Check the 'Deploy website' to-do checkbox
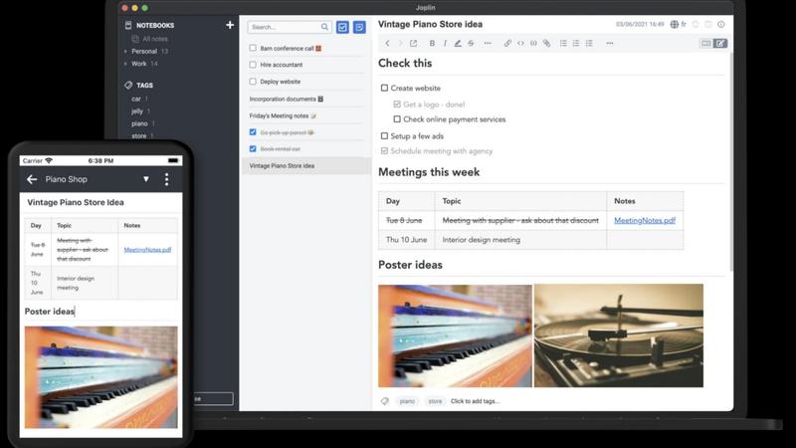Screen dimensions: 796x448 pos(253,82)
